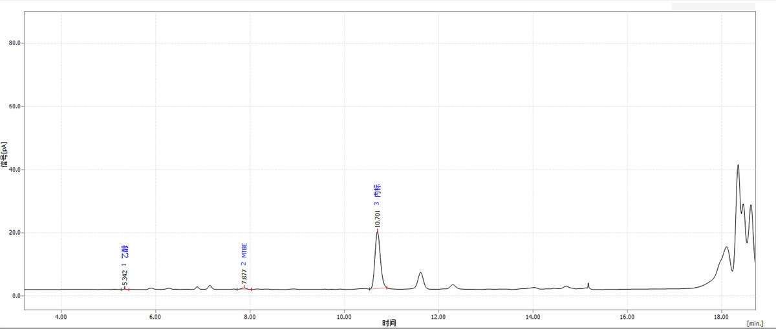
Task: Click the 信号[pA] y-axis title
Action: click(x=5, y=155)
